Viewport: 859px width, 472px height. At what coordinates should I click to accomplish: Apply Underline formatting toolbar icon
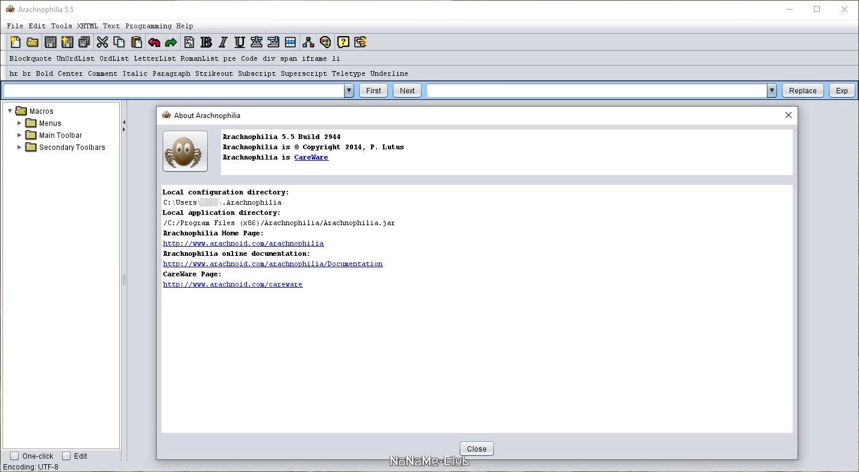tap(239, 42)
